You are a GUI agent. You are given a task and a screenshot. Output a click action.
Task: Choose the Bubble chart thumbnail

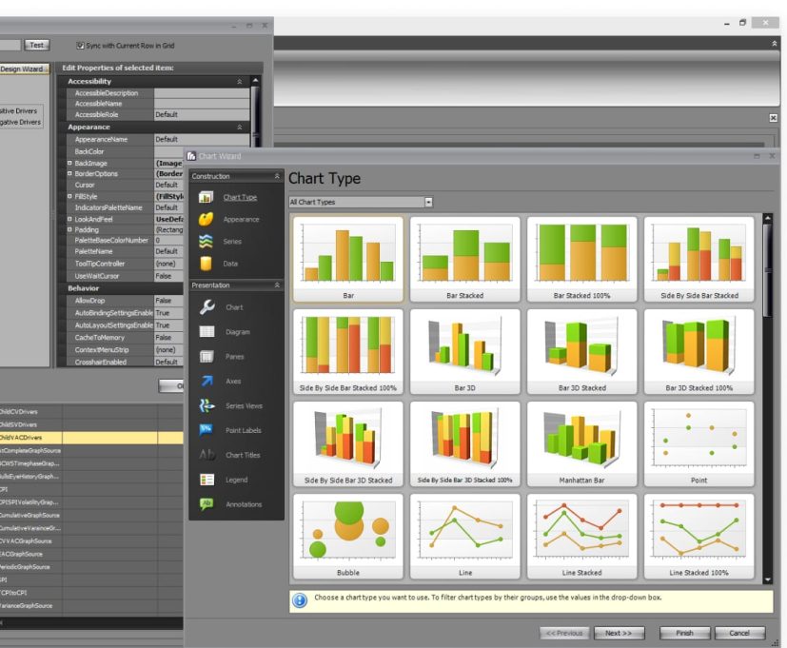(348, 536)
